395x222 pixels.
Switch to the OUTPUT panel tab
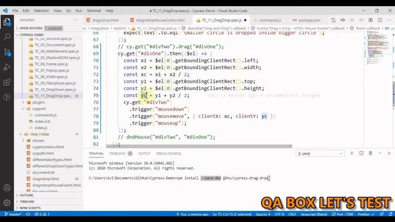[144, 154]
